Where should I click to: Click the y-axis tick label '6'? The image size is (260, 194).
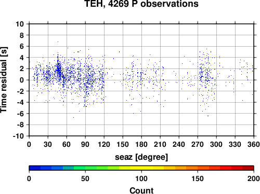[x=22, y=47]
